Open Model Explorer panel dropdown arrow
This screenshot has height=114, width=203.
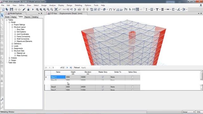(39, 13)
